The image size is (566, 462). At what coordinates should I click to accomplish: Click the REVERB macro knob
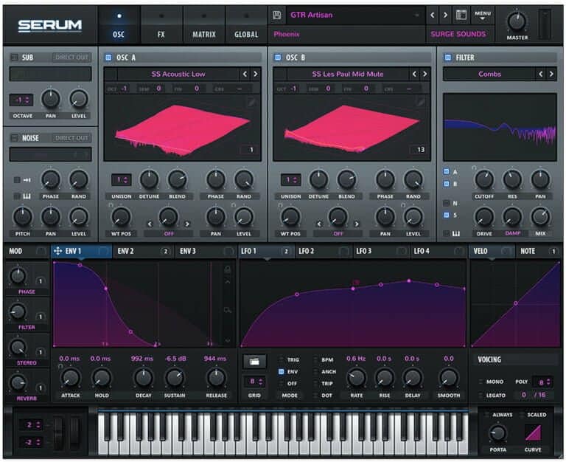point(18,383)
